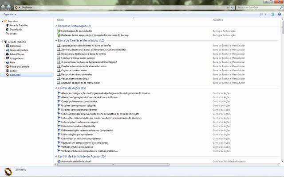Open Restaurar um estado anterior do computador
The height and width of the screenshot is (177, 284).
click(85, 142)
